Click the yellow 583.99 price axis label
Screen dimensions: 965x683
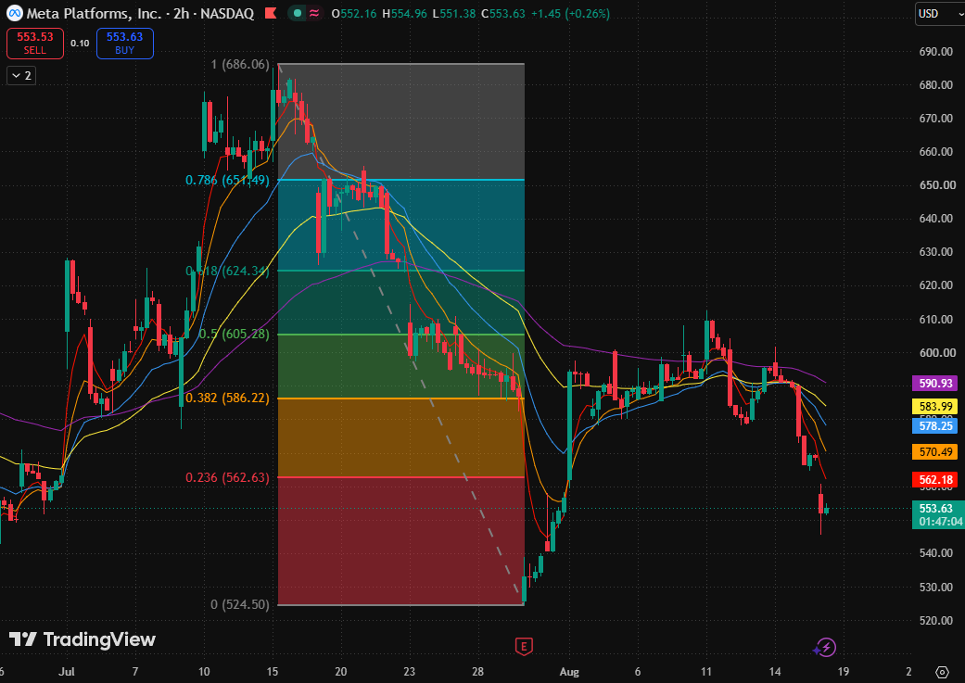coord(934,406)
